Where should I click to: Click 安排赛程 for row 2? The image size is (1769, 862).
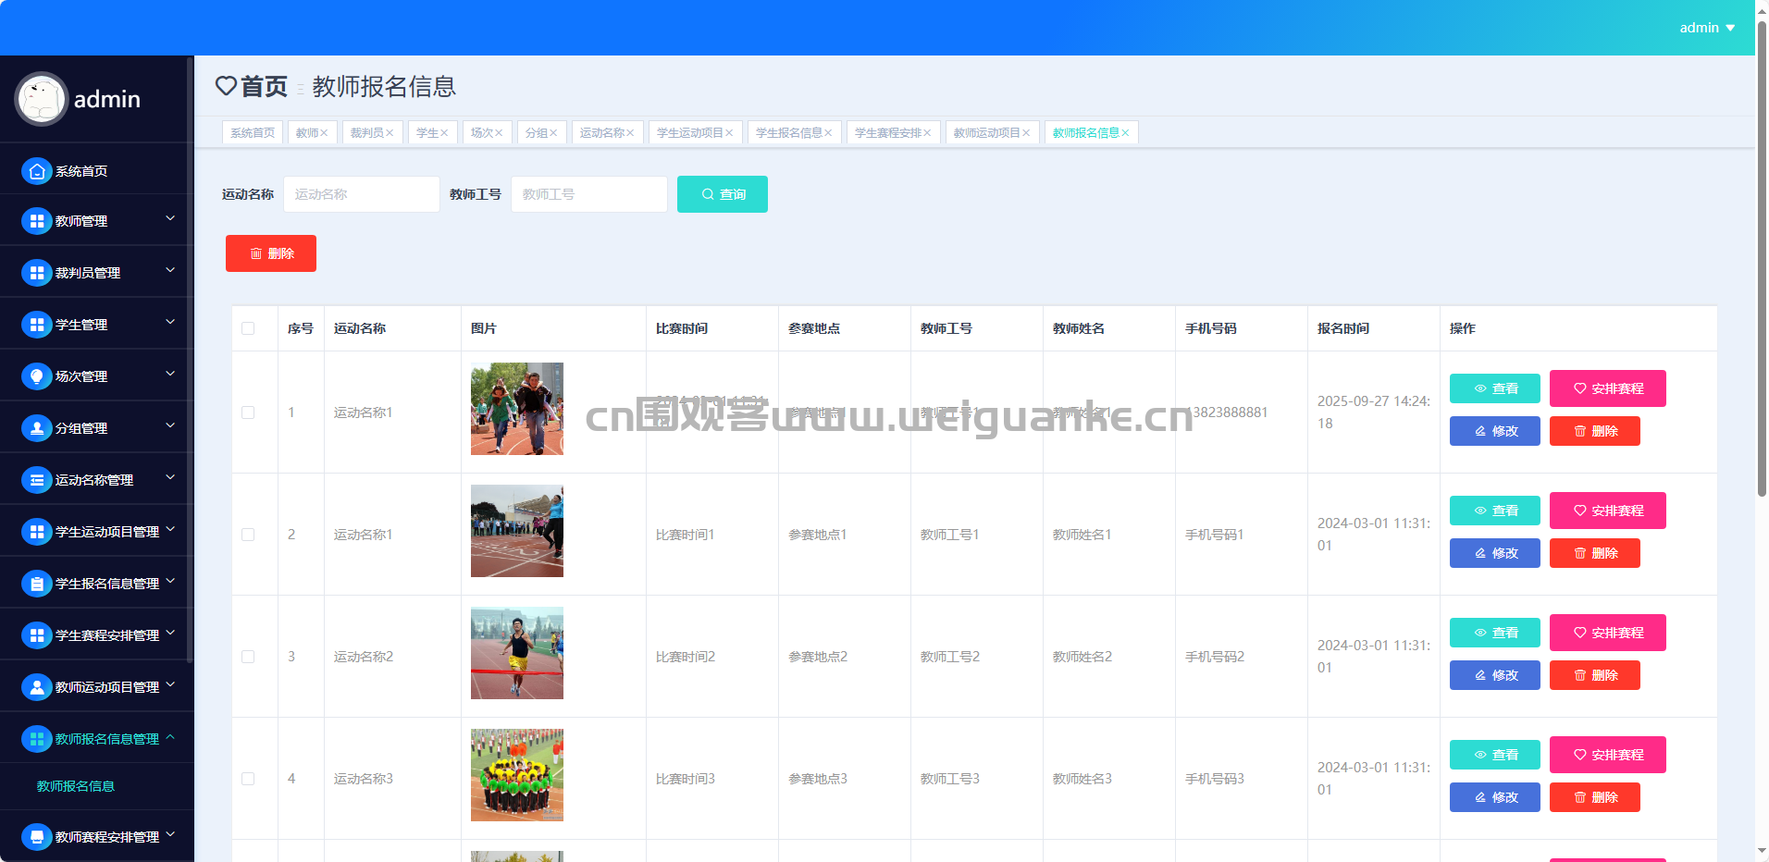click(1608, 511)
